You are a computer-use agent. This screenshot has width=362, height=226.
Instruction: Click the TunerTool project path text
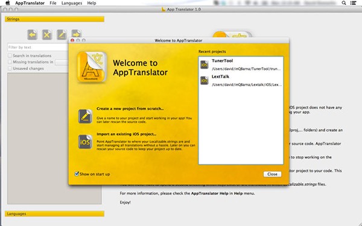247,69
